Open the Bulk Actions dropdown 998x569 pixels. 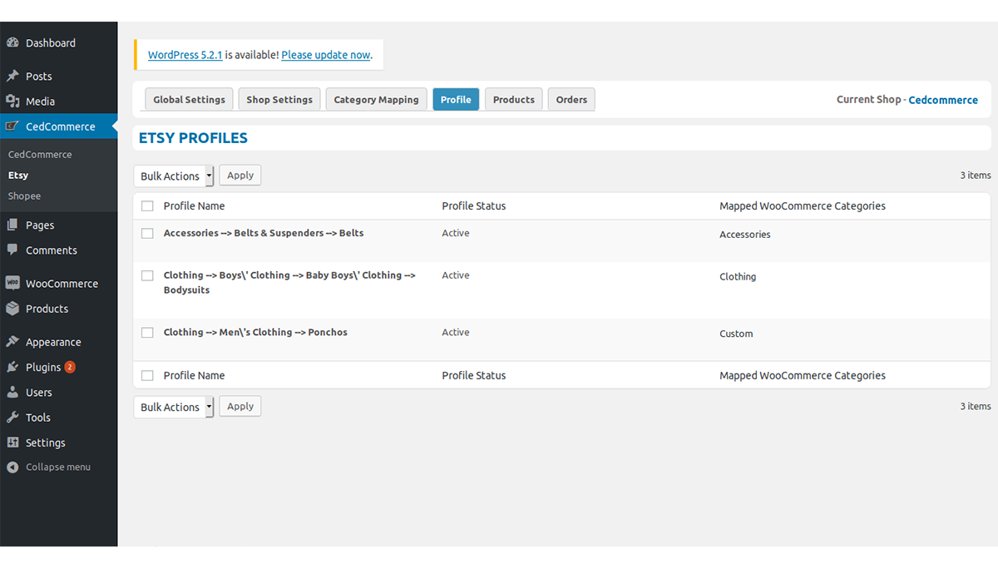coord(173,175)
